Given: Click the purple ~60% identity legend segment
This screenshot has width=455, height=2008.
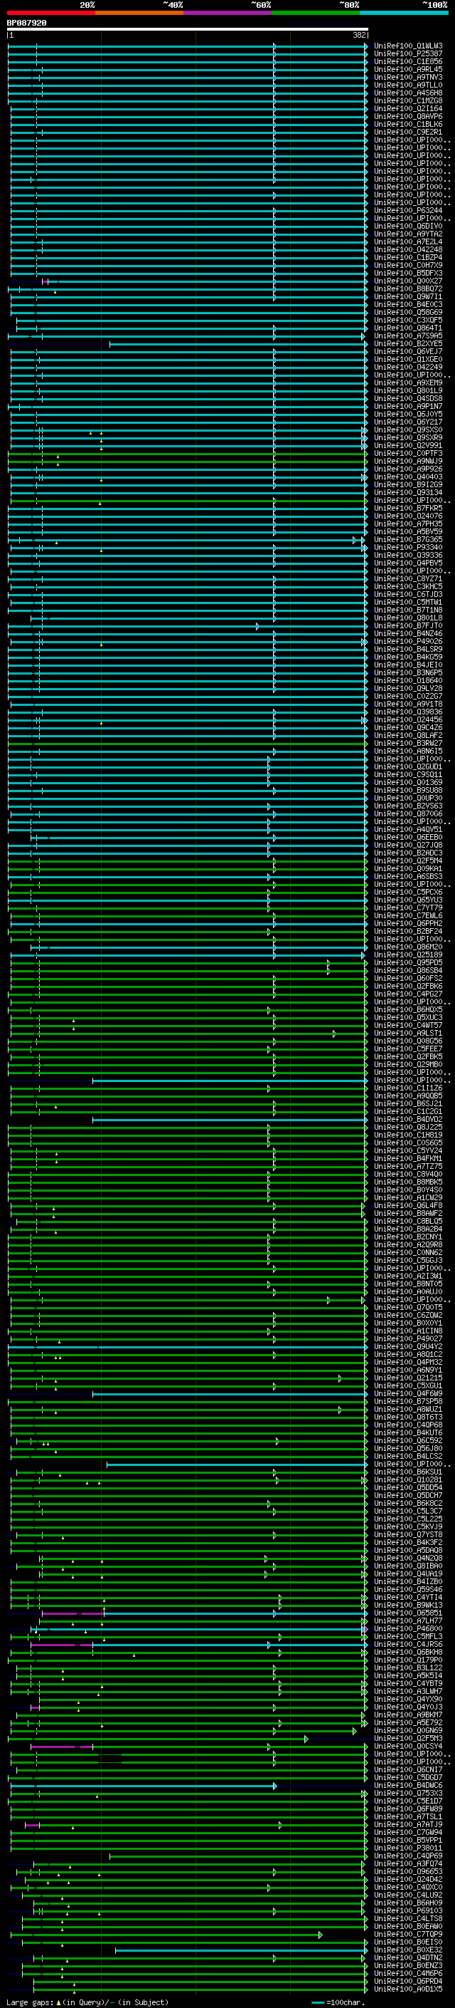Looking at the screenshot, I should [x=228, y=13].
